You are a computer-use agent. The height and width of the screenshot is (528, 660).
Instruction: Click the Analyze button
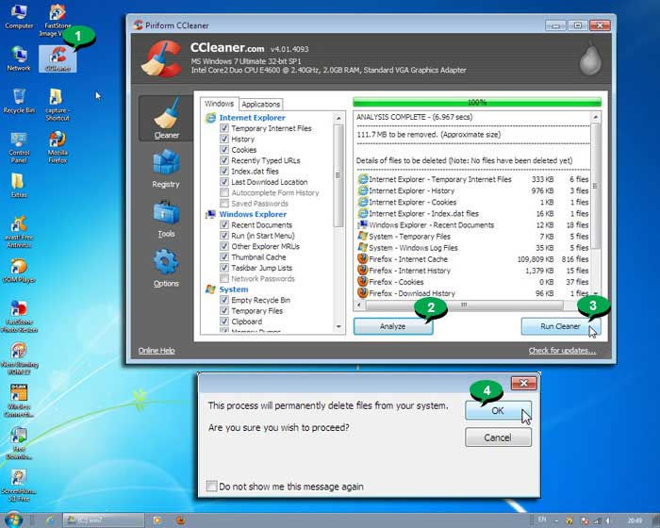pos(393,326)
